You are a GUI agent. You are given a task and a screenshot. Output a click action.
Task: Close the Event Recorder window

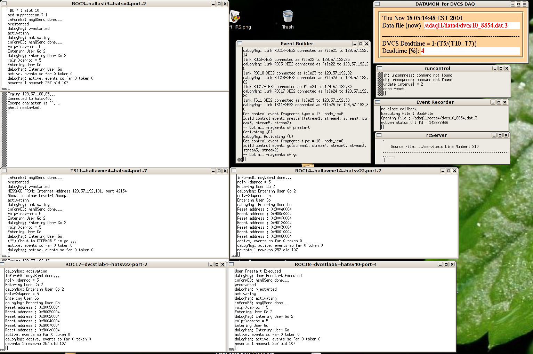click(x=504, y=102)
